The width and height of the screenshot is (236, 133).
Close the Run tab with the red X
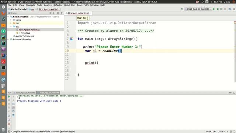[9, 124]
